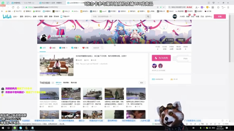Screen dimensions: 234x131
Task: Click the browser reload button
Action: 13,7
